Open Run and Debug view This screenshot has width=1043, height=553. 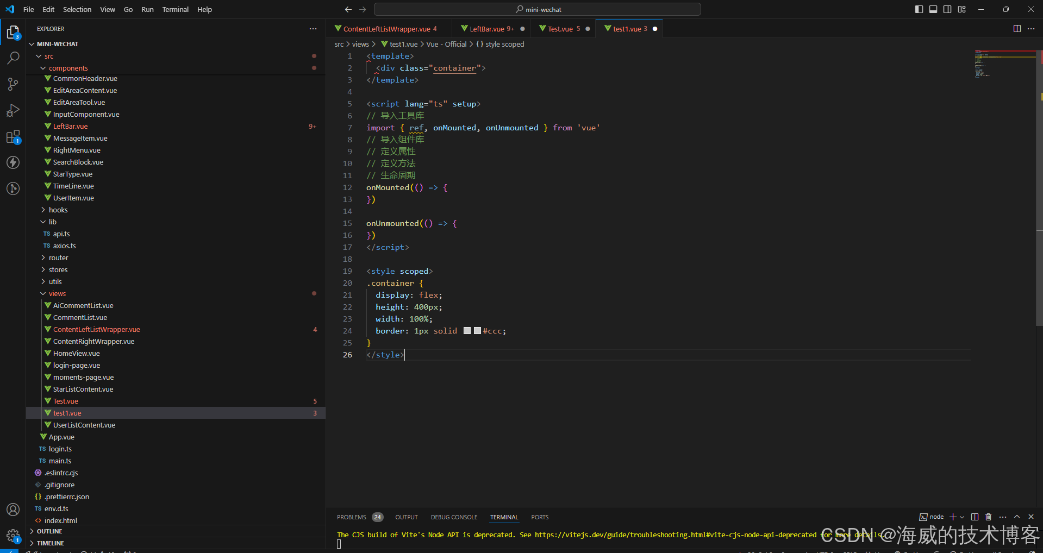pos(13,110)
